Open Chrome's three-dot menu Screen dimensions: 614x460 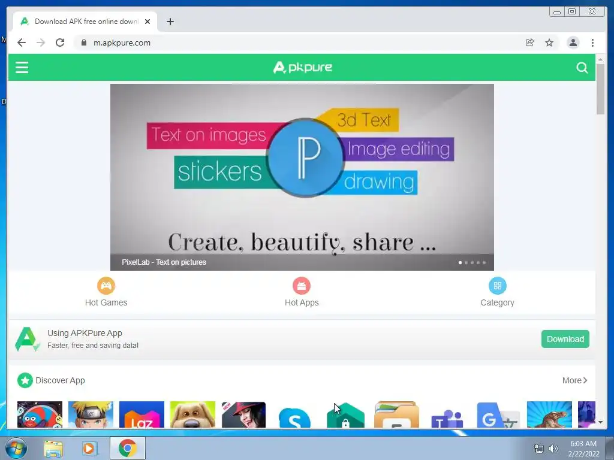pos(592,43)
